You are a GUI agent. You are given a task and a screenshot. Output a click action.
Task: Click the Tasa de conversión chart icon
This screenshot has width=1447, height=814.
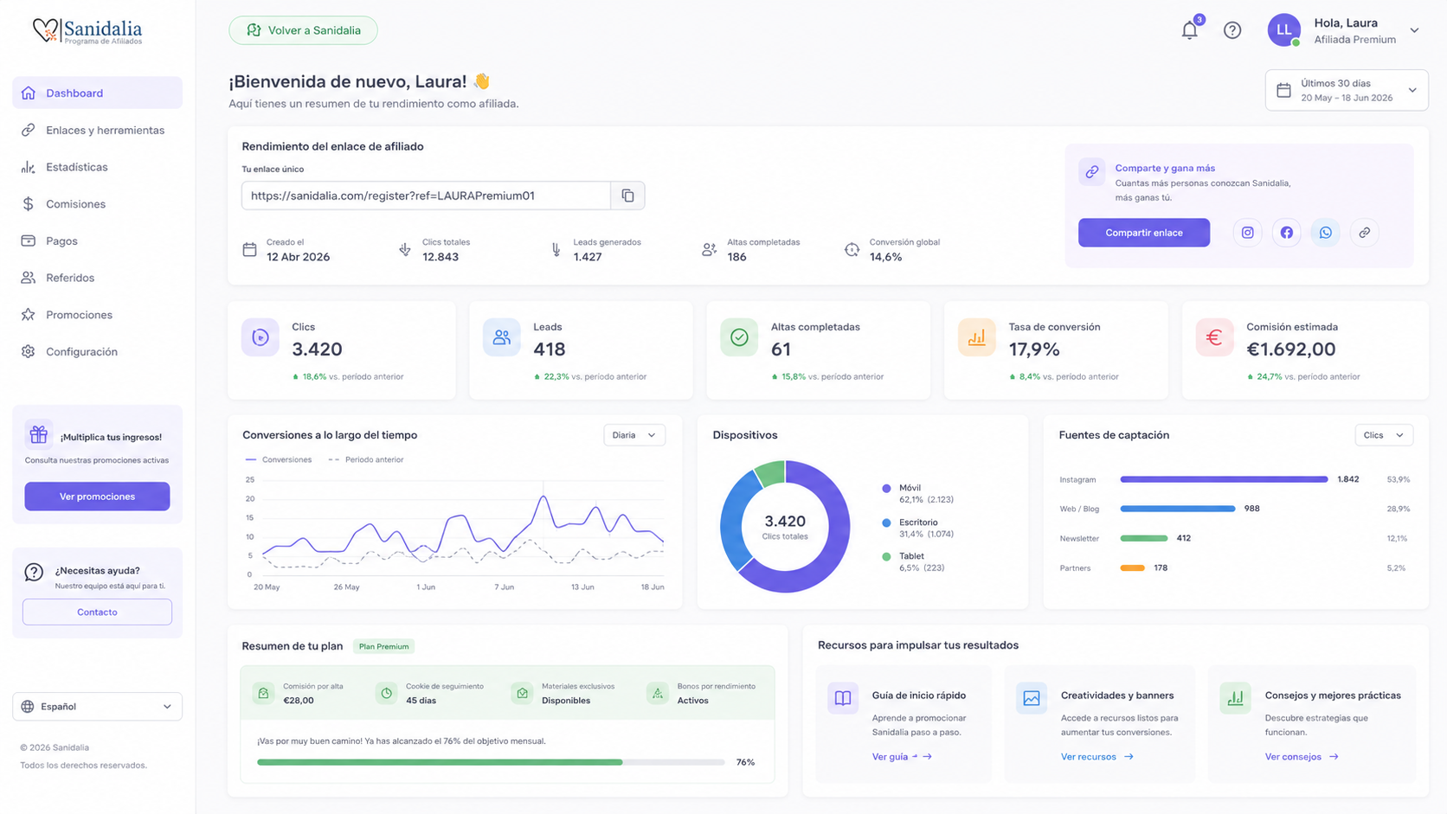976,337
